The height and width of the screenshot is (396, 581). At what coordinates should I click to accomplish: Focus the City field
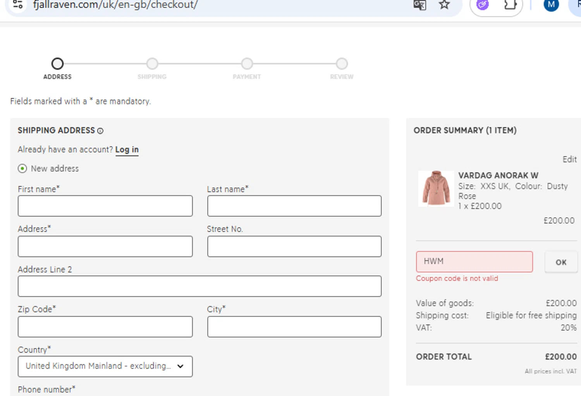point(294,327)
